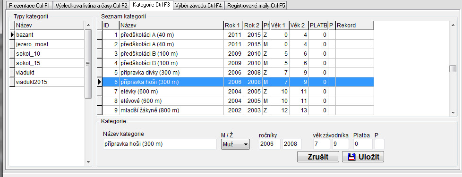This screenshot has height=177, width=462.
Task: Click the Seznam kategorií scrollbar thumb
Action: point(453,68)
